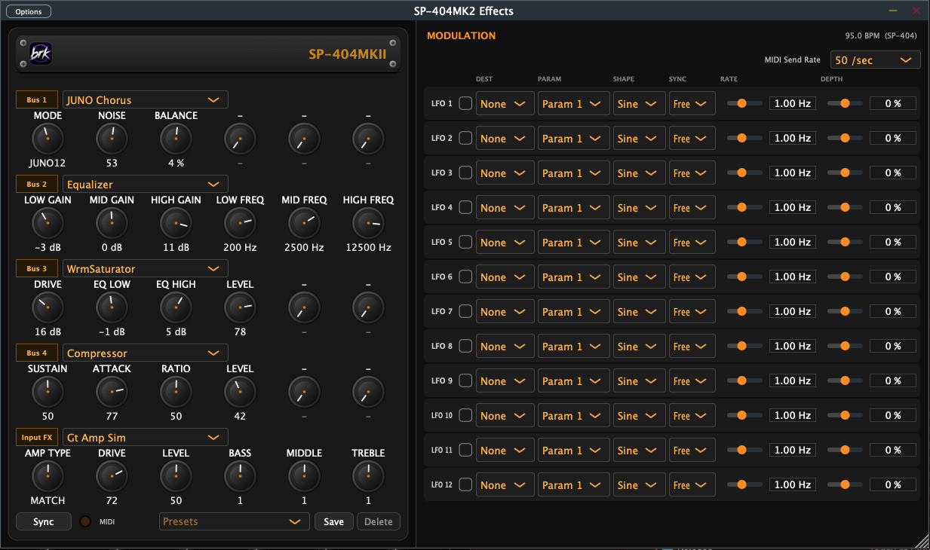Enable the LFO 6 checkbox
The image size is (930, 550).
(x=465, y=277)
